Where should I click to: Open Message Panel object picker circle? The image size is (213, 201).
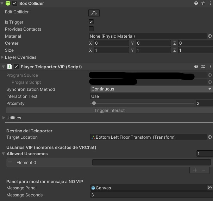pos(210,188)
